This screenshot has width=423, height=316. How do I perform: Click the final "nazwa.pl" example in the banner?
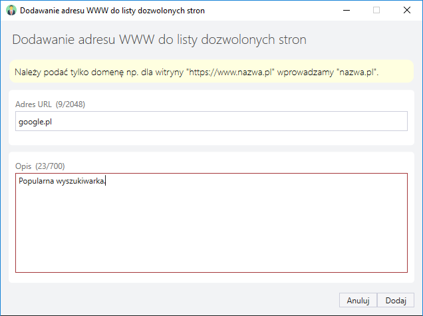tap(357, 73)
